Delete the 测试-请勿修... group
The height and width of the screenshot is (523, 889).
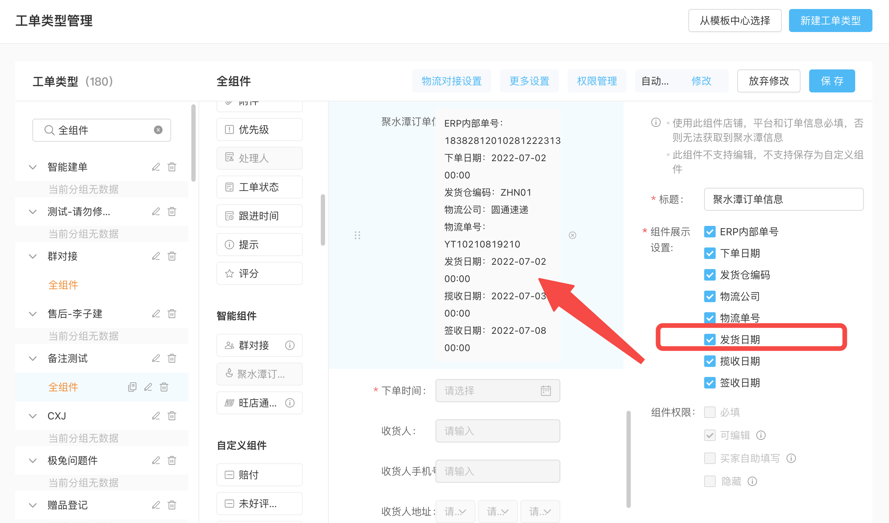(x=172, y=212)
